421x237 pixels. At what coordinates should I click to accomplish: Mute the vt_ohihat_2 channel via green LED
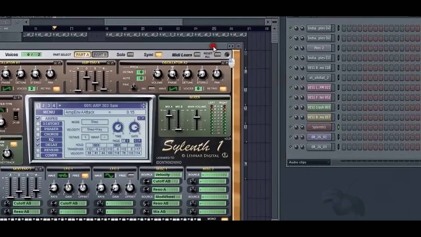[291, 78]
